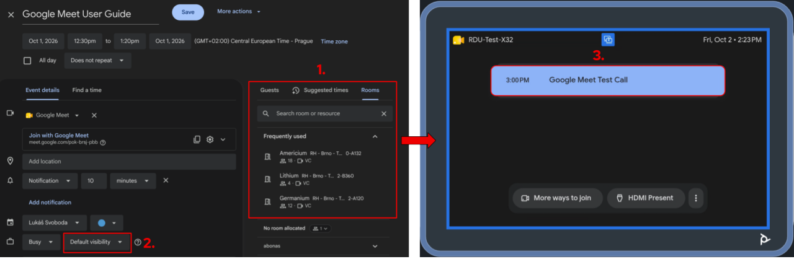The image size is (794, 259).
Task: Tap the blue screen-share icon on touch panel
Action: coord(609,39)
